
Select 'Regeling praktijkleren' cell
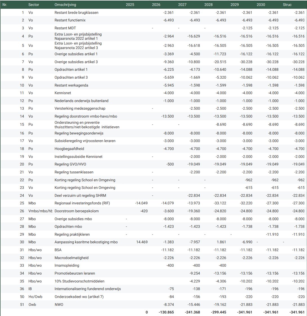click(72, 234)
